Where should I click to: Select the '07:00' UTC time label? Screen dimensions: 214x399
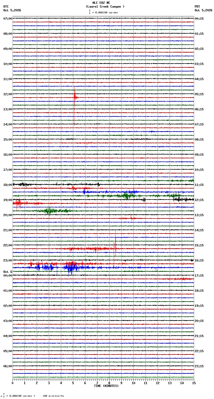[8, 19]
